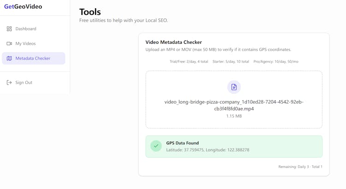Select Metadata Checker text in sidebar

(33, 59)
